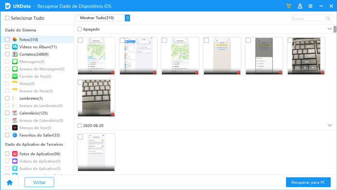Tick the Fotos(310) checkbox
Image resolution: width=337 pixels, height=190 pixels.
click(x=7, y=39)
